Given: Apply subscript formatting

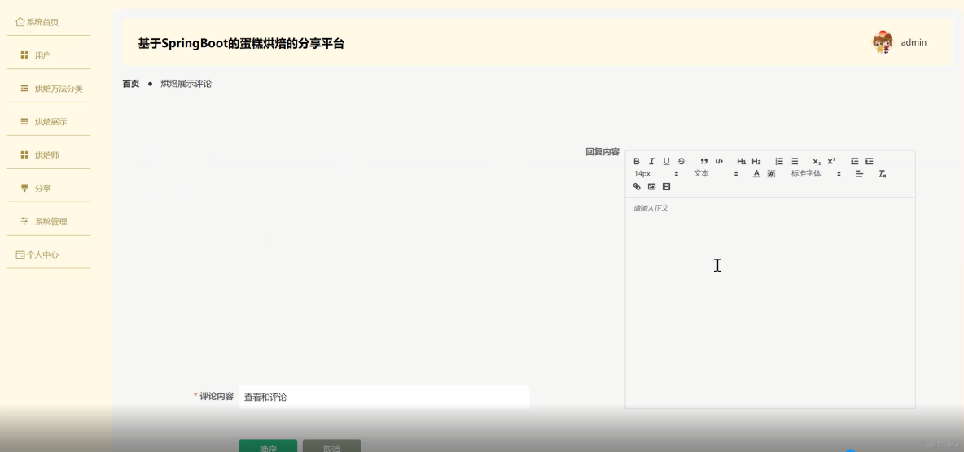Looking at the screenshot, I should tap(817, 162).
